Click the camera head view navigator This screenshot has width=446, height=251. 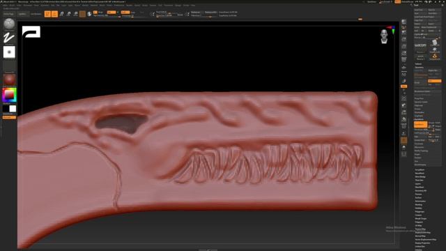[x=384, y=36]
